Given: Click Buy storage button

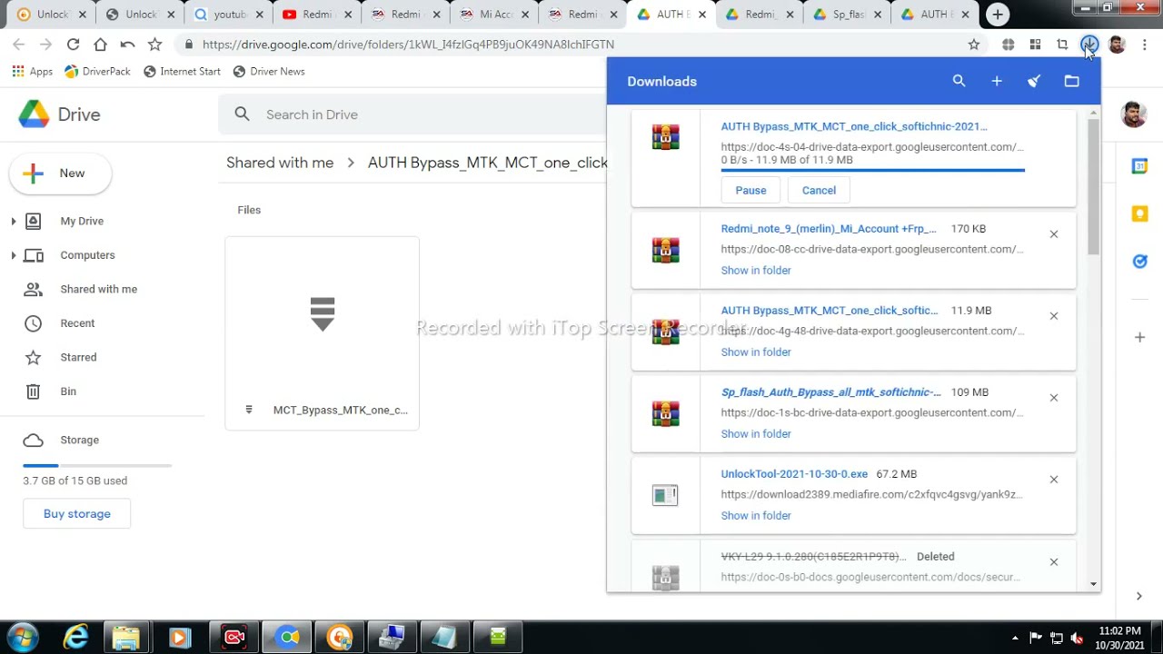Looking at the screenshot, I should pyautogui.click(x=77, y=514).
